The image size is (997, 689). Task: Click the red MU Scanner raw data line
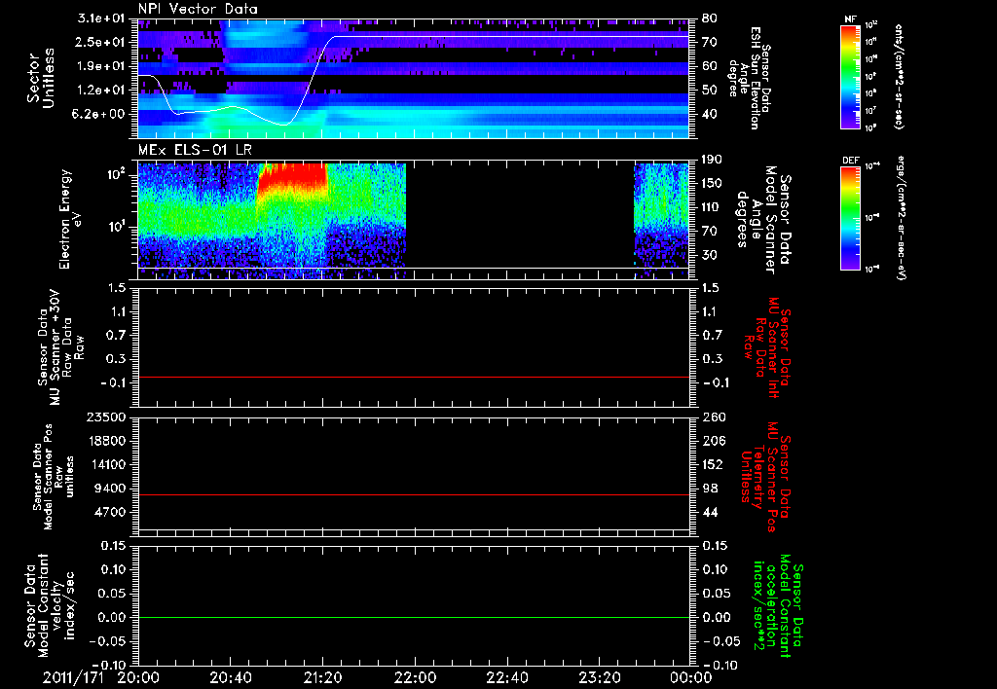point(413,377)
